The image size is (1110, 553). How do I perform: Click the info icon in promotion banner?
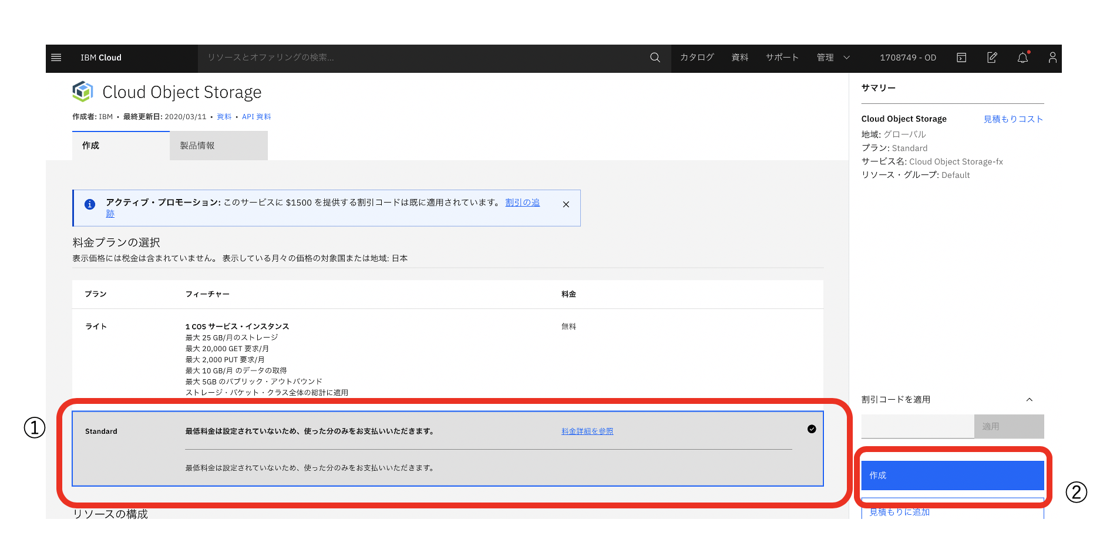(x=90, y=204)
